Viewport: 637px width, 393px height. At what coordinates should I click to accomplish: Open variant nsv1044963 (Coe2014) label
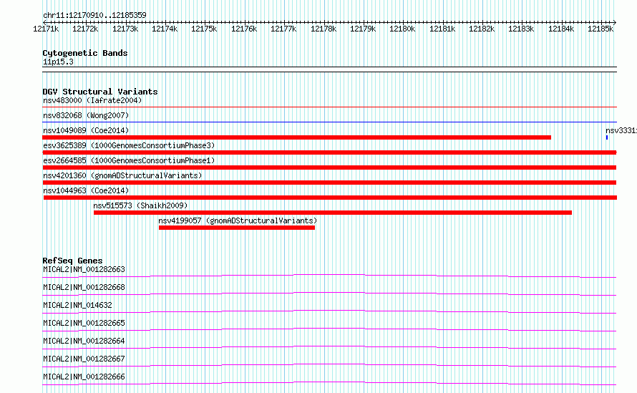click(86, 190)
